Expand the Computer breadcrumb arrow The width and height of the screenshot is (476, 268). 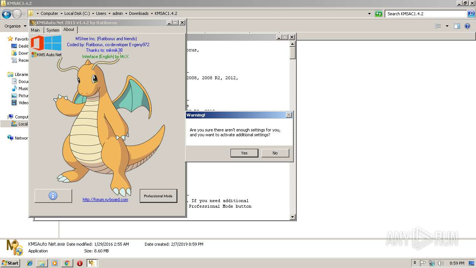(61, 13)
